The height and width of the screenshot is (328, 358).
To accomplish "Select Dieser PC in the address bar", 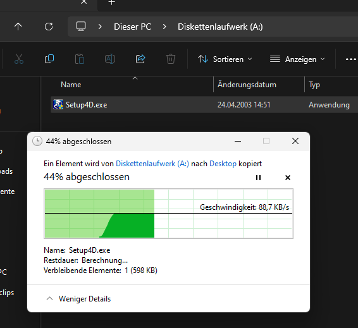I will [132, 27].
